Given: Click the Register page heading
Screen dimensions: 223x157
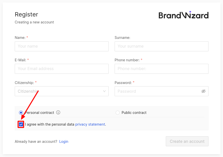Looking at the screenshot, I should (x=26, y=14).
